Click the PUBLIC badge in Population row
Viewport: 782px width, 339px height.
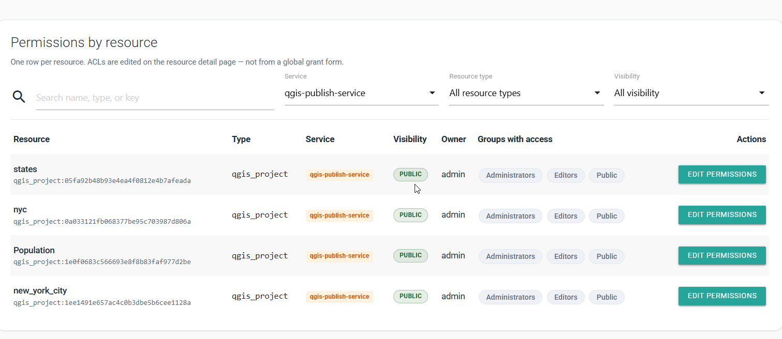coord(410,255)
